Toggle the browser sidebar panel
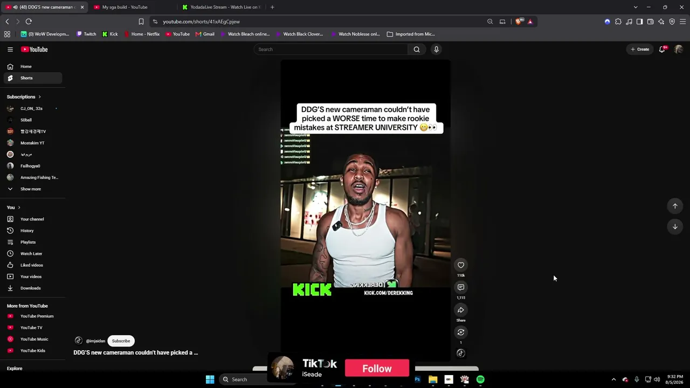This screenshot has width=690, height=388. pyautogui.click(x=640, y=22)
